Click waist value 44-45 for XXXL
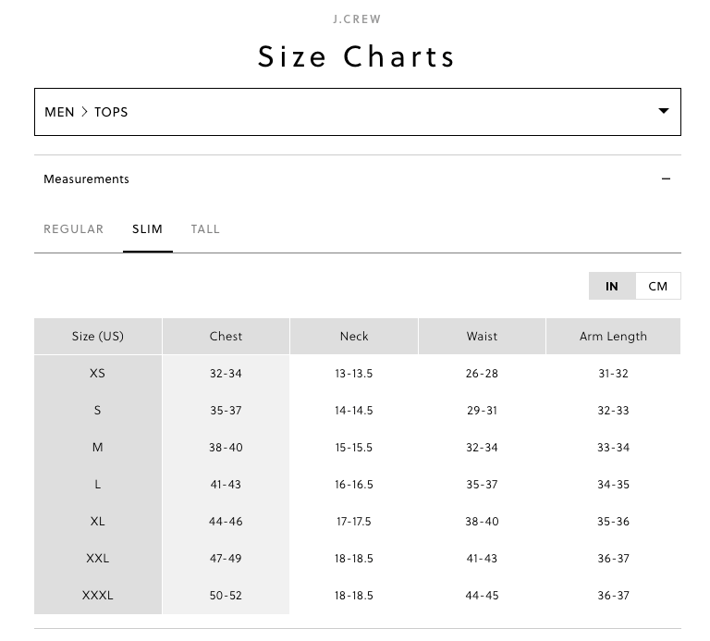The width and height of the screenshot is (710, 641). 482,596
